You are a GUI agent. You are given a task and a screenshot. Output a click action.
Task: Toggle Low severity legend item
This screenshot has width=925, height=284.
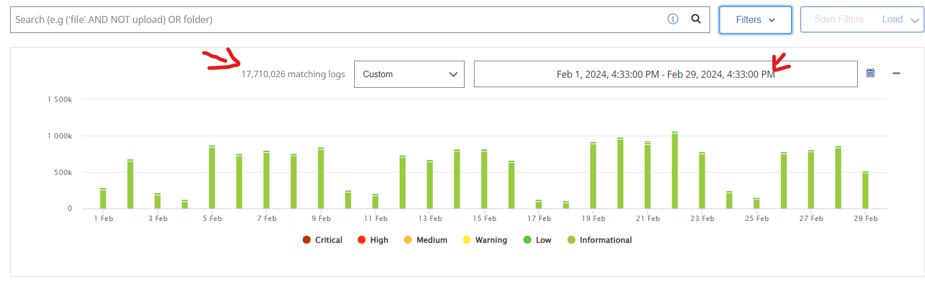click(537, 240)
